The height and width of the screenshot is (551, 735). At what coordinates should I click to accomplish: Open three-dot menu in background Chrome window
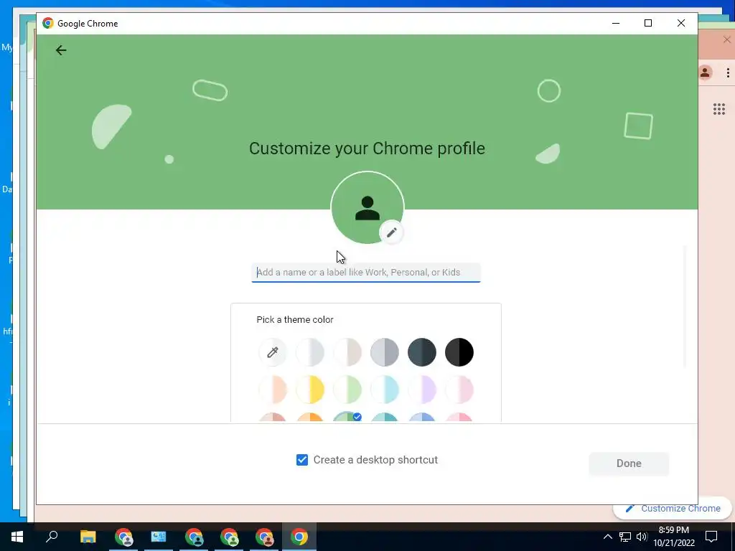728,72
